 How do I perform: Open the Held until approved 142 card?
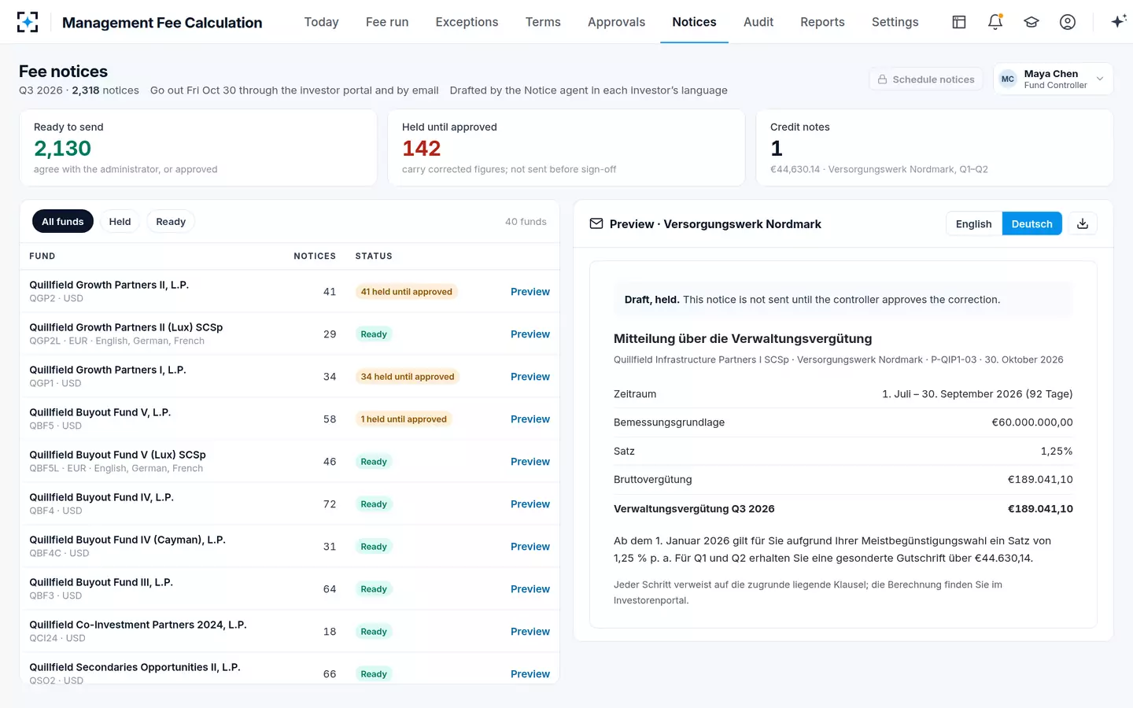click(566, 148)
